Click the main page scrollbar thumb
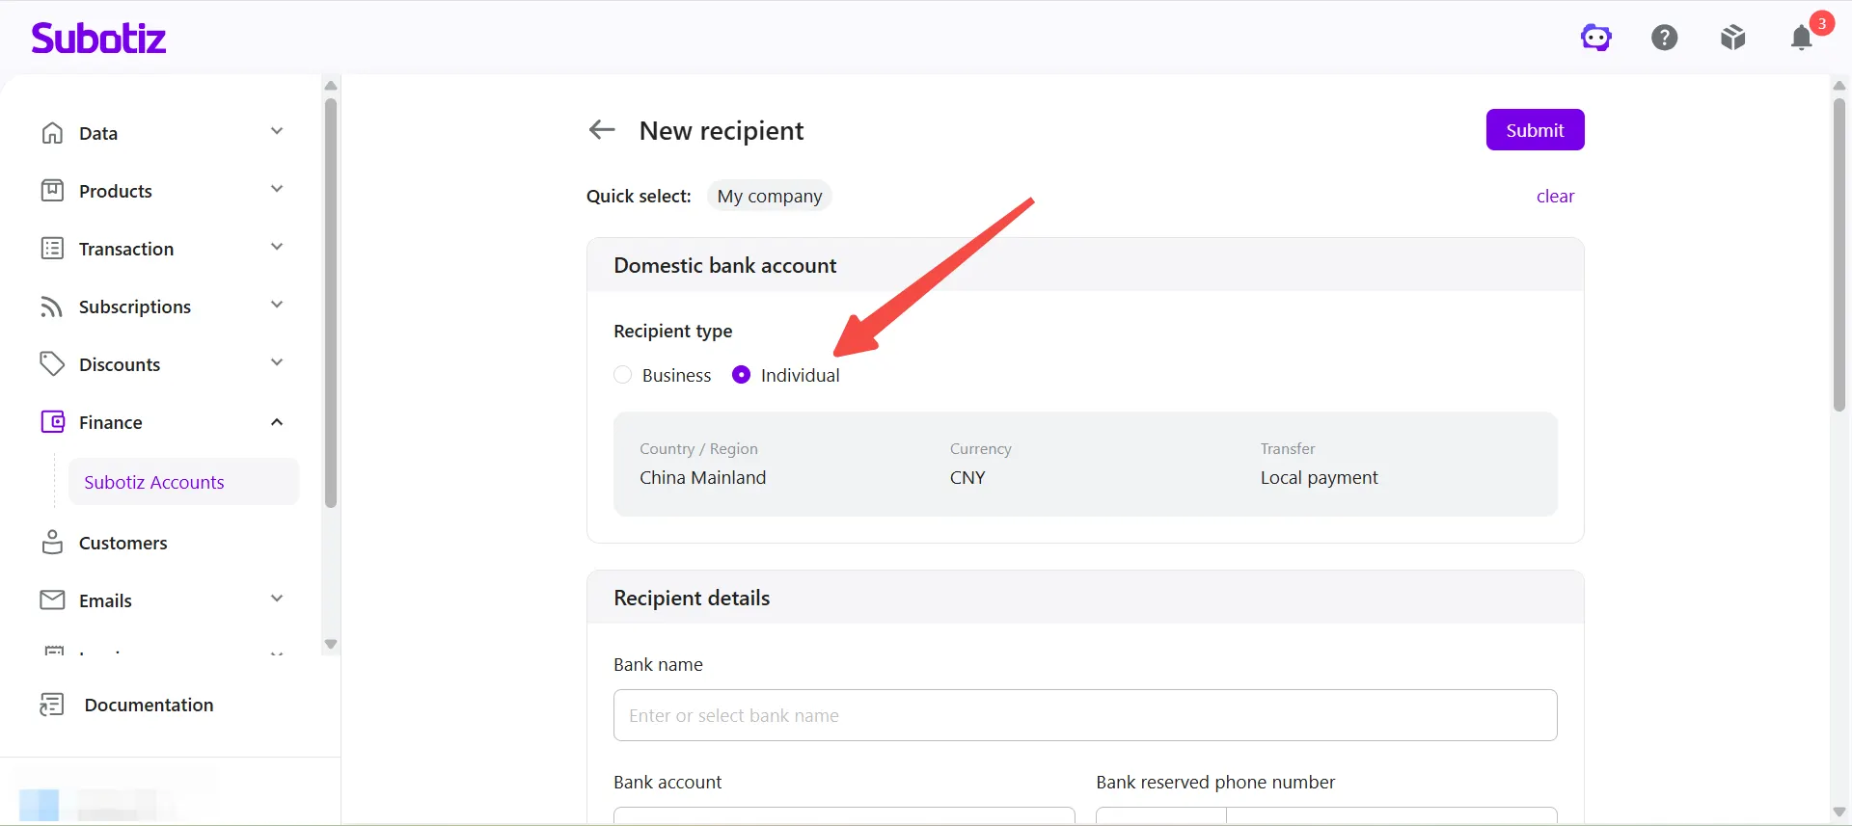This screenshot has height=826, width=1852. (x=1839, y=254)
